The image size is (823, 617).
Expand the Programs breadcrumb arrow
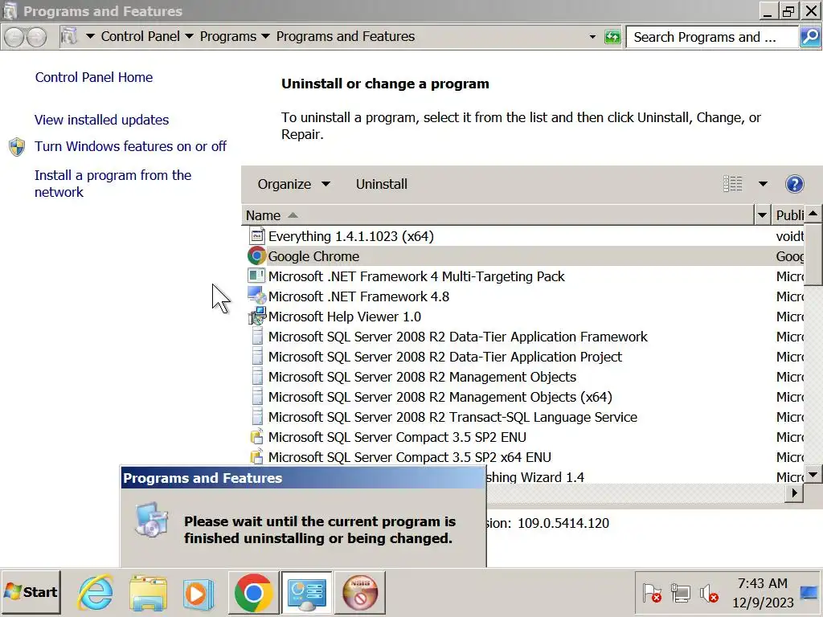265,36
